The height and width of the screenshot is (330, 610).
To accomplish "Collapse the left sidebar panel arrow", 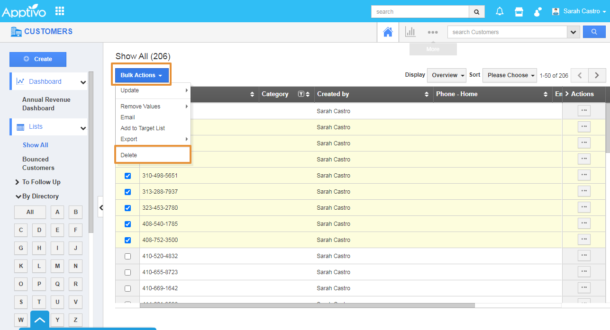I will tap(101, 207).
